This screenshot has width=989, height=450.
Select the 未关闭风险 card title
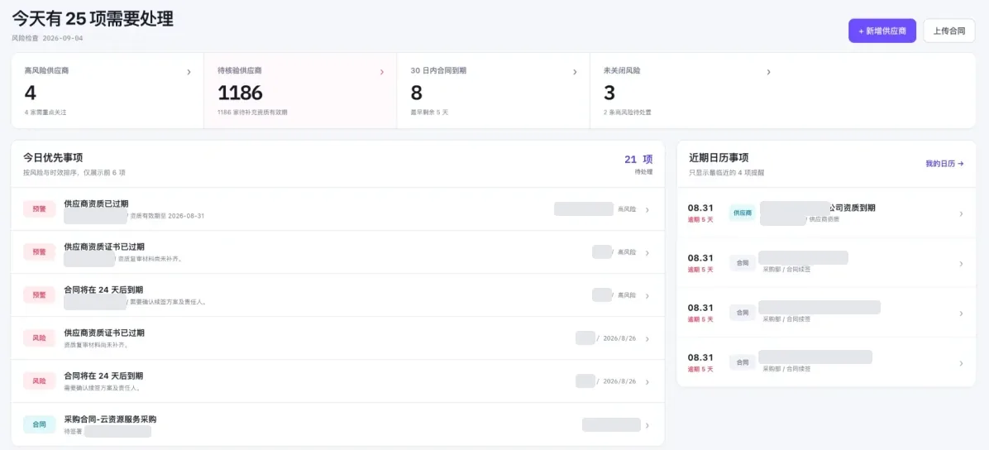click(622, 70)
